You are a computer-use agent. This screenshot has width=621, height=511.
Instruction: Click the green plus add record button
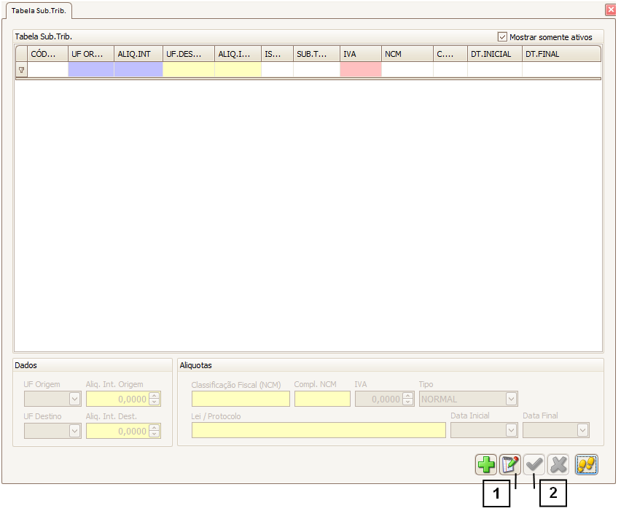point(486,464)
